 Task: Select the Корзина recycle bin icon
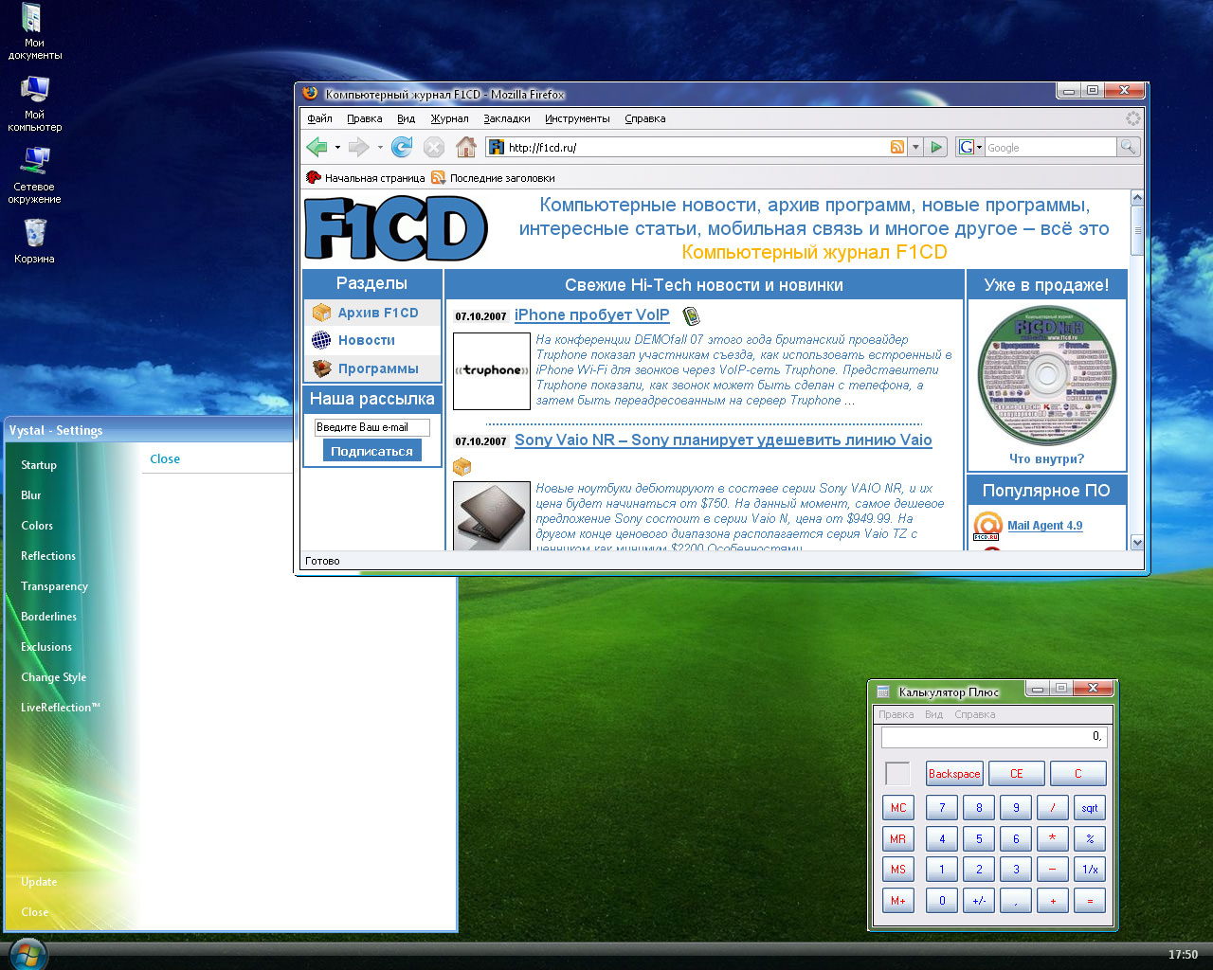pyautogui.click(x=34, y=241)
